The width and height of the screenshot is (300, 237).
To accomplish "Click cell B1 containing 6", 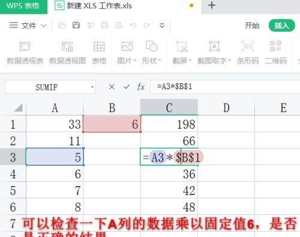I will pos(112,124).
